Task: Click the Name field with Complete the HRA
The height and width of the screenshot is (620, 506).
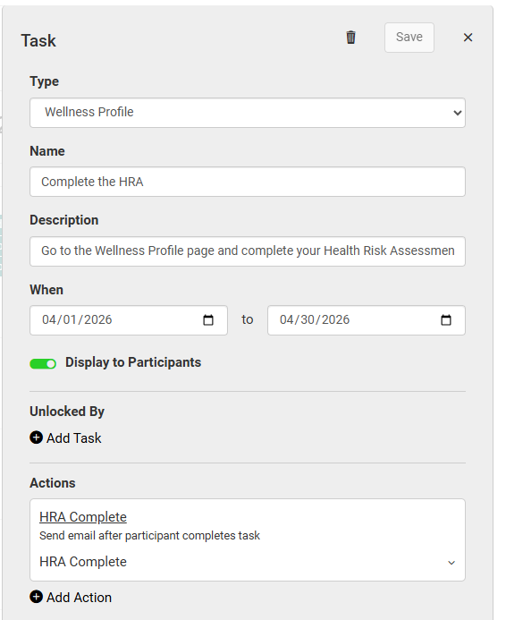Action: click(x=248, y=182)
